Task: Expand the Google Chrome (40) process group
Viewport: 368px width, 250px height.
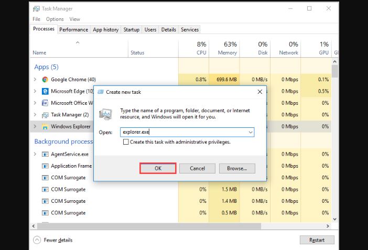Action: (35, 79)
